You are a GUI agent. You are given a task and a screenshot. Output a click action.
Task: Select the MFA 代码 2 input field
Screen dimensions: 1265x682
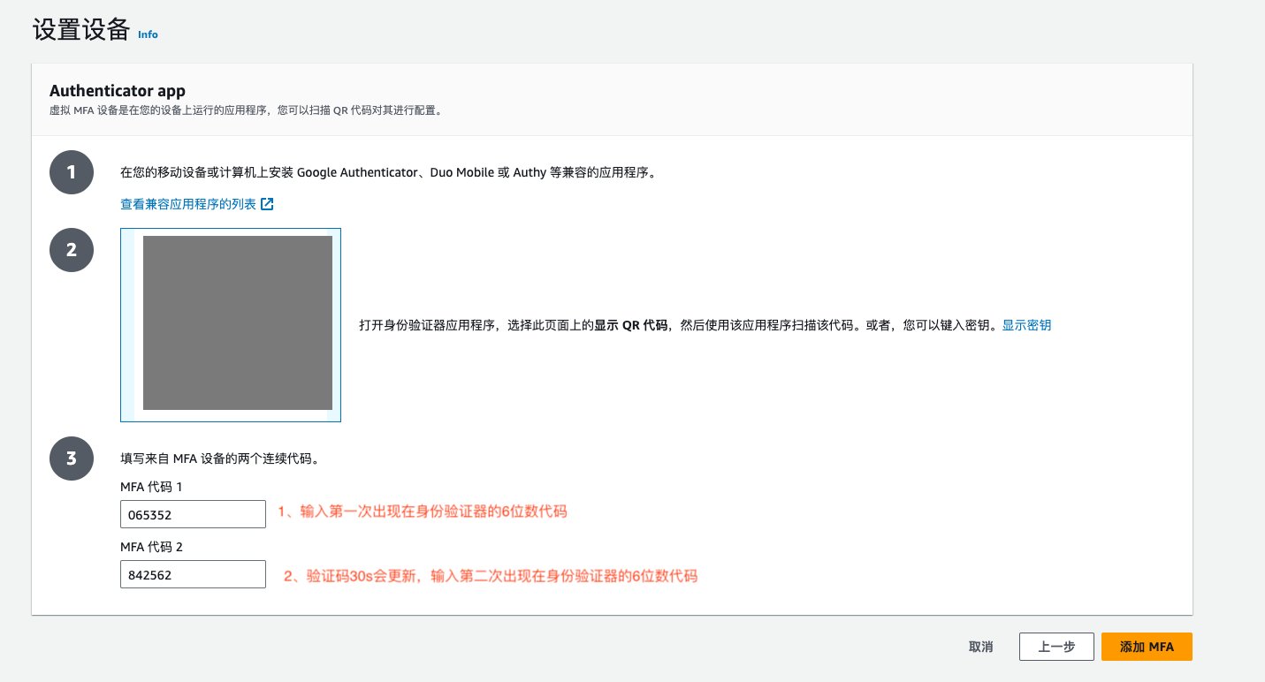pyautogui.click(x=193, y=573)
